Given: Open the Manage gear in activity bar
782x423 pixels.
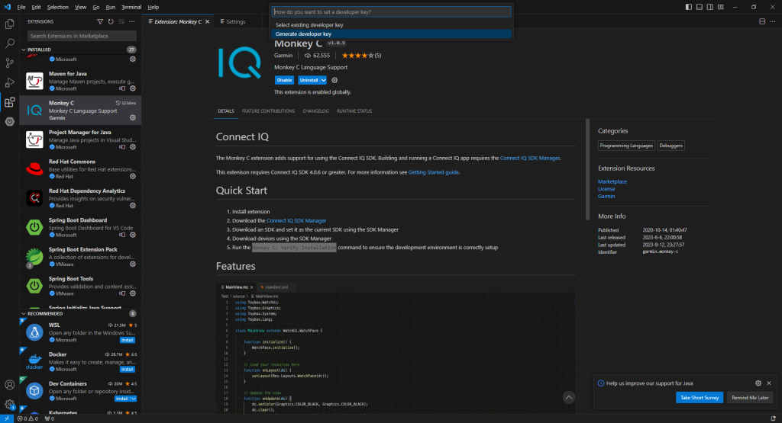Looking at the screenshot, I should coord(9,404).
